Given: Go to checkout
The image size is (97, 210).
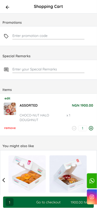Looking at the screenshot, I should point(48,202).
